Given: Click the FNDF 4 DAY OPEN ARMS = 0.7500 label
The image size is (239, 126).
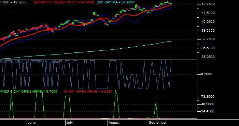Looking at the screenshot, I should [29, 91].
